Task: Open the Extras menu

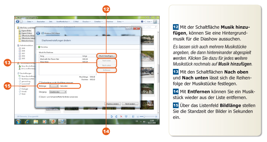Action: (x=120, y=22)
